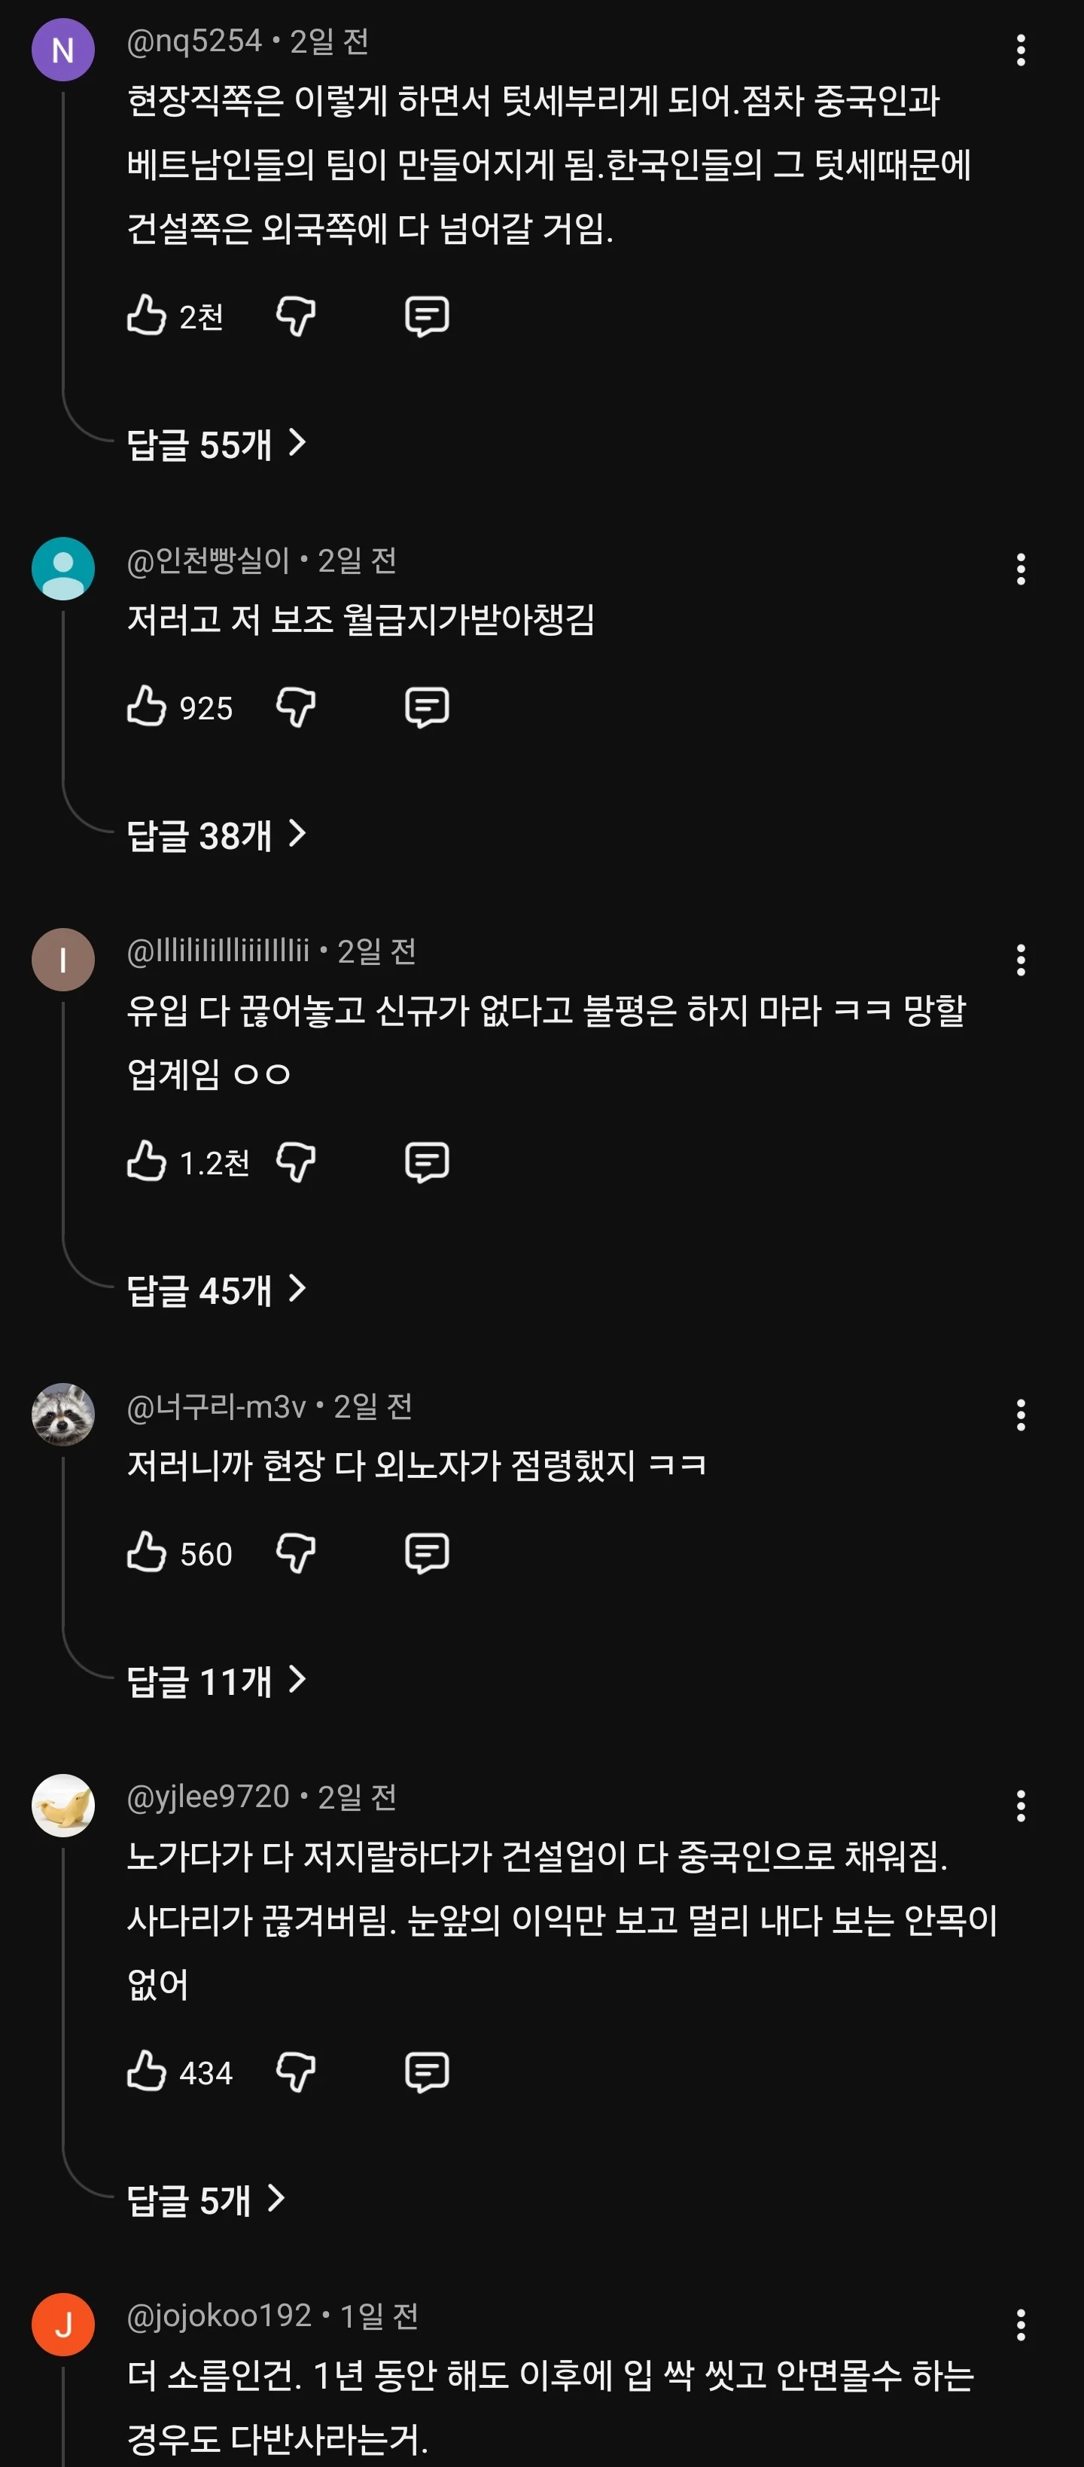Open more options for @jojokoo192's comment
The height and width of the screenshot is (2467, 1084).
pyautogui.click(x=1021, y=2325)
